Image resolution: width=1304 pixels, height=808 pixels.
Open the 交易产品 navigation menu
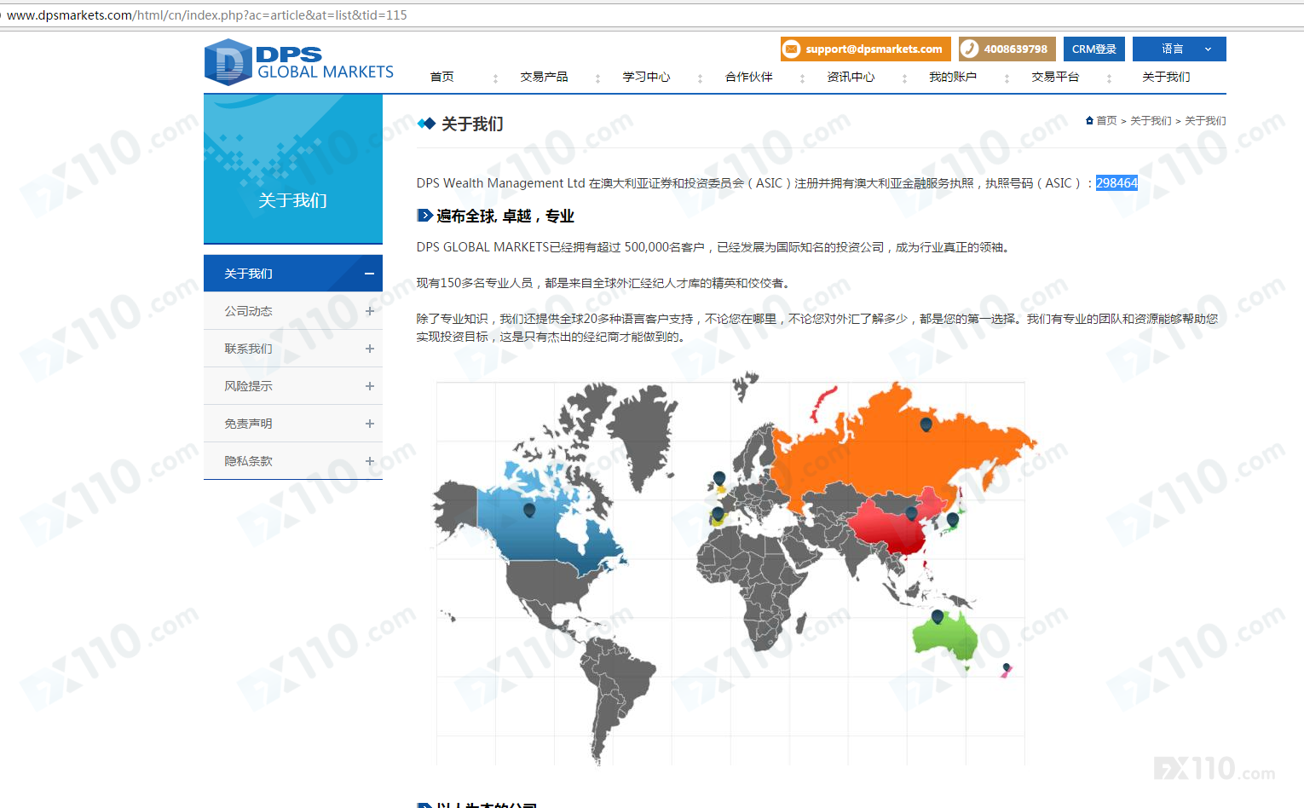(544, 77)
